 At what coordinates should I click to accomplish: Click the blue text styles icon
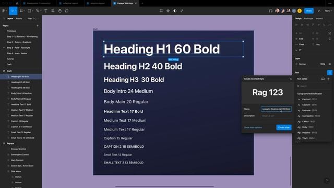(329, 73)
